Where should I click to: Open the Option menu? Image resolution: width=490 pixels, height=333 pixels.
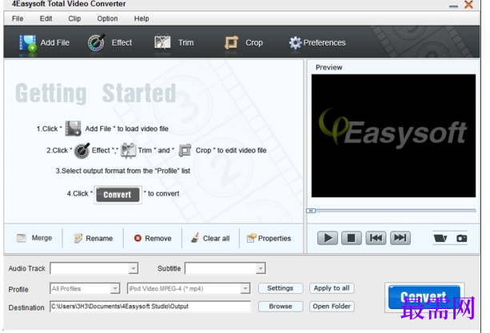[x=107, y=18]
